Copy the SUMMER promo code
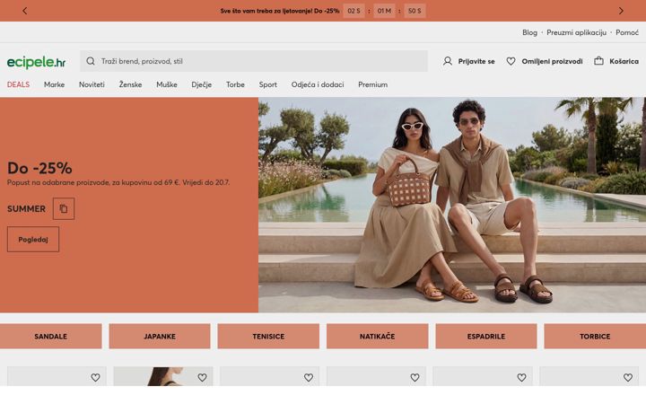646x404 pixels. (x=64, y=208)
